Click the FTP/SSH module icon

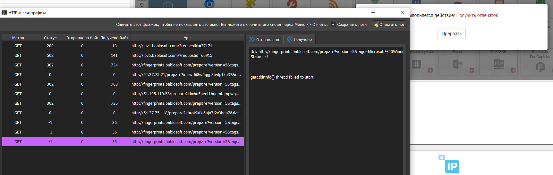[x=499, y=64]
